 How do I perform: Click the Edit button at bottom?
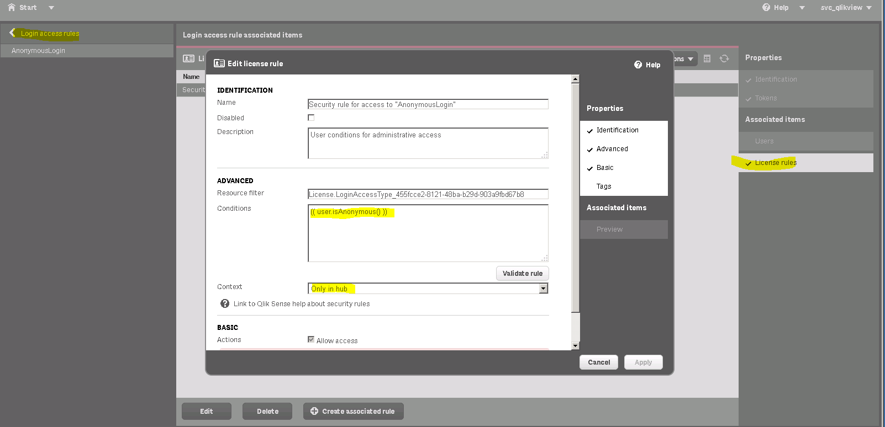point(207,412)
